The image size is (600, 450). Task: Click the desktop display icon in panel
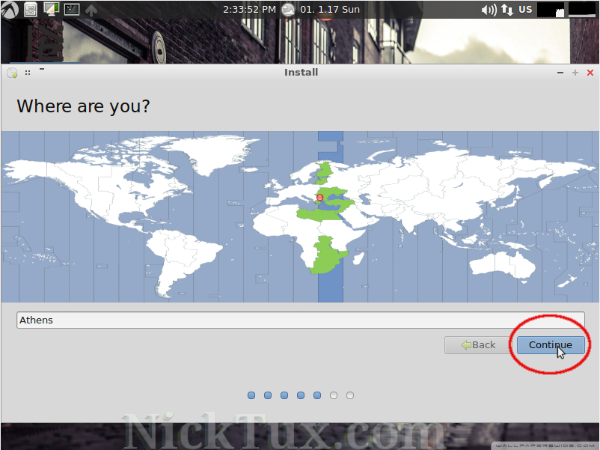tap(51, 10)
